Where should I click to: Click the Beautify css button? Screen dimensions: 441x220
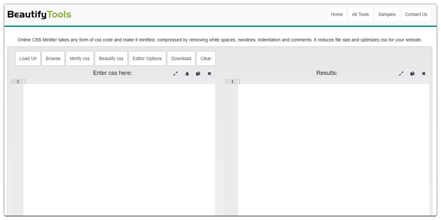coord(111,59)
